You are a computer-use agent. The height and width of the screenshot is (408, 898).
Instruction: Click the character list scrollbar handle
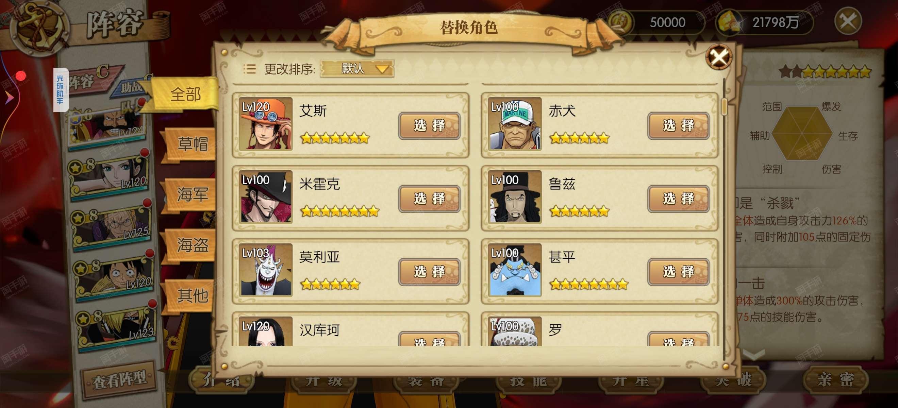(724, 106)
